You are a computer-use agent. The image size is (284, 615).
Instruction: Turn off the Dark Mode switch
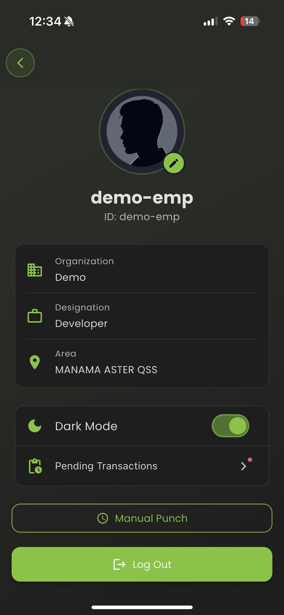pos(230,426)
